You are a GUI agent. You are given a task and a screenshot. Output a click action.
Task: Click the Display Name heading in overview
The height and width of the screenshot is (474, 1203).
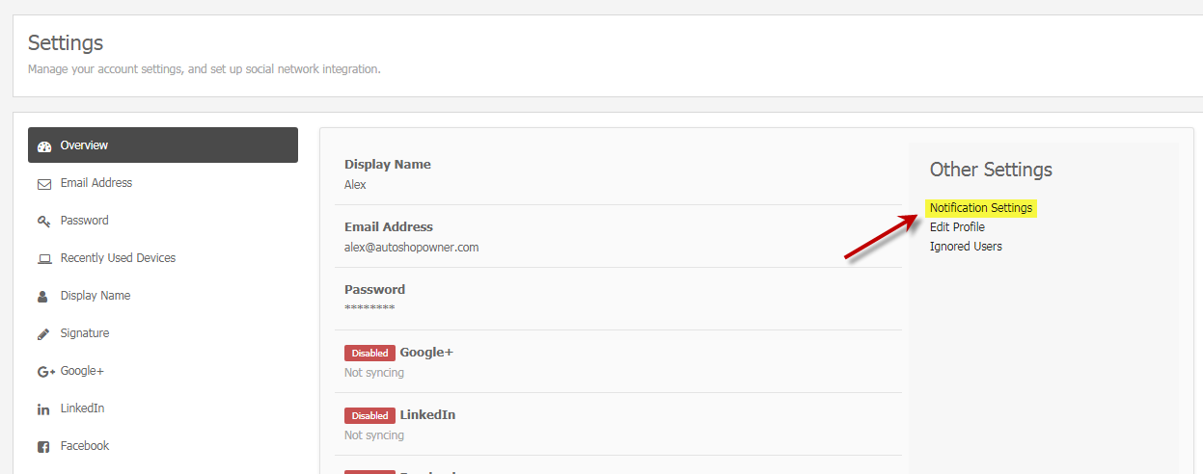tap(388, 165)
